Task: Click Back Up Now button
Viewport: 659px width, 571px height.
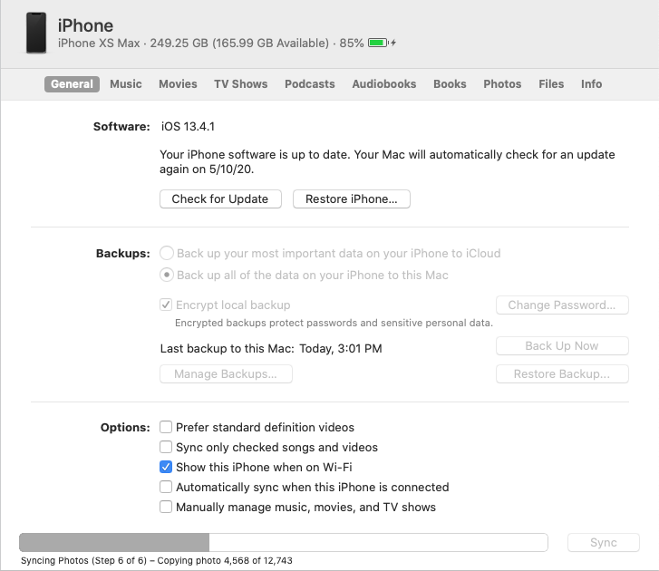Action: pyautogui.click(x=562, y=346)
